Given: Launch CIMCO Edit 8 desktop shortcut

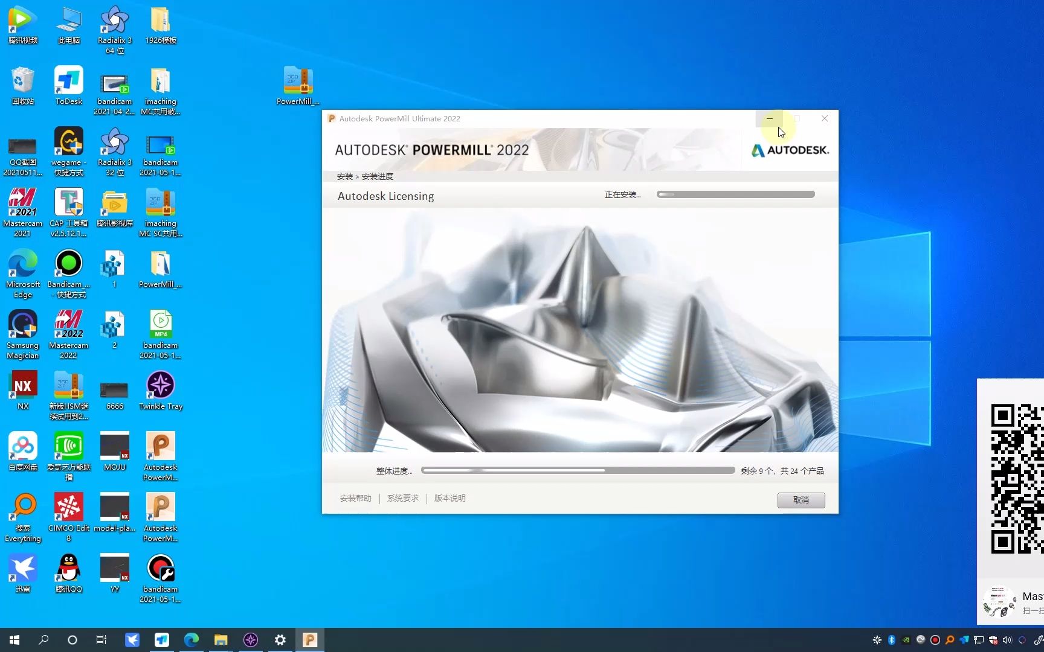Looking at the screenshot, I should pyautogui.click(x=68, y=518).
